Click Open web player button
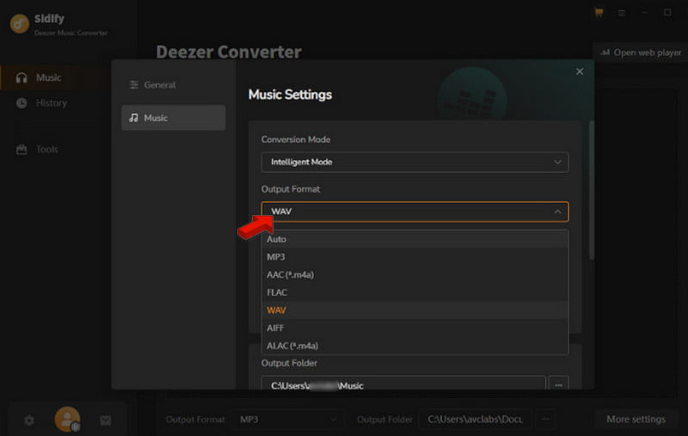Viewport: 688px width, 436px height. 641,52
